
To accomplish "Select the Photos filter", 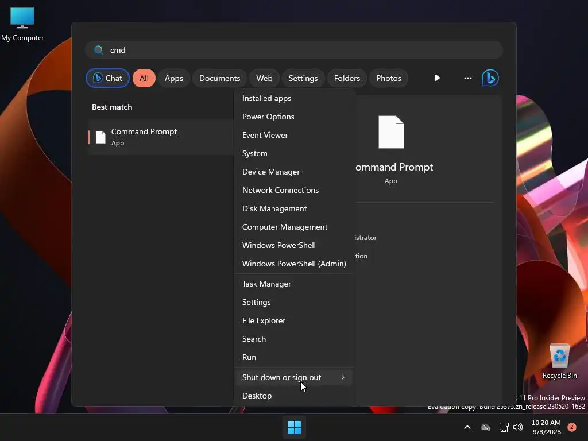I will [389, 78].
